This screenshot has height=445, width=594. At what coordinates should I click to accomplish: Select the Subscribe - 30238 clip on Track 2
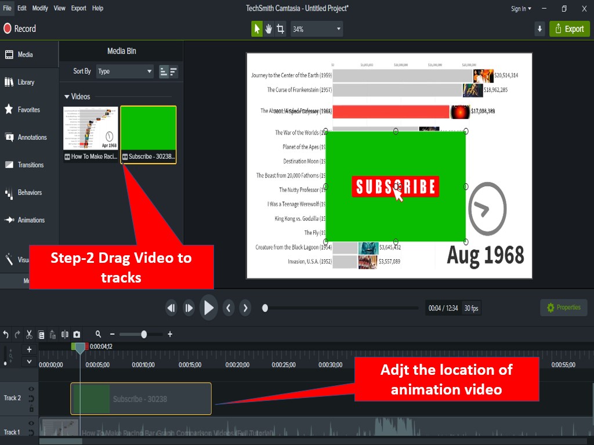(141, 399)
